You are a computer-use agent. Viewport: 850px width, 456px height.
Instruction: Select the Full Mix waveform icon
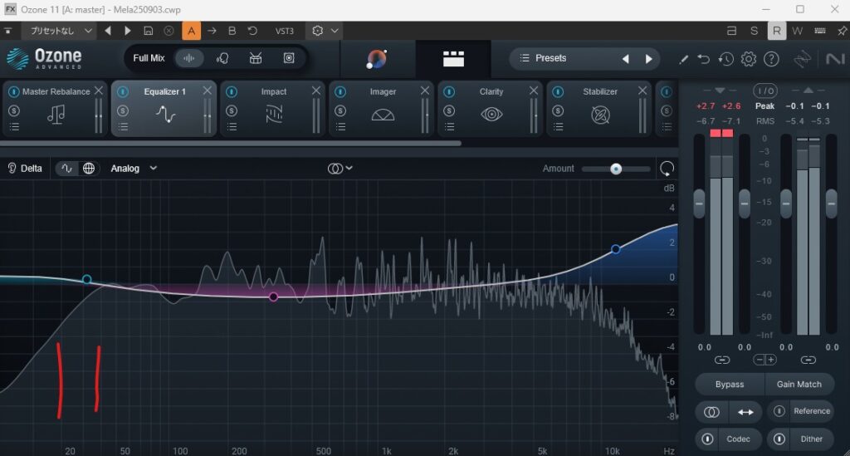click(188, 59)
